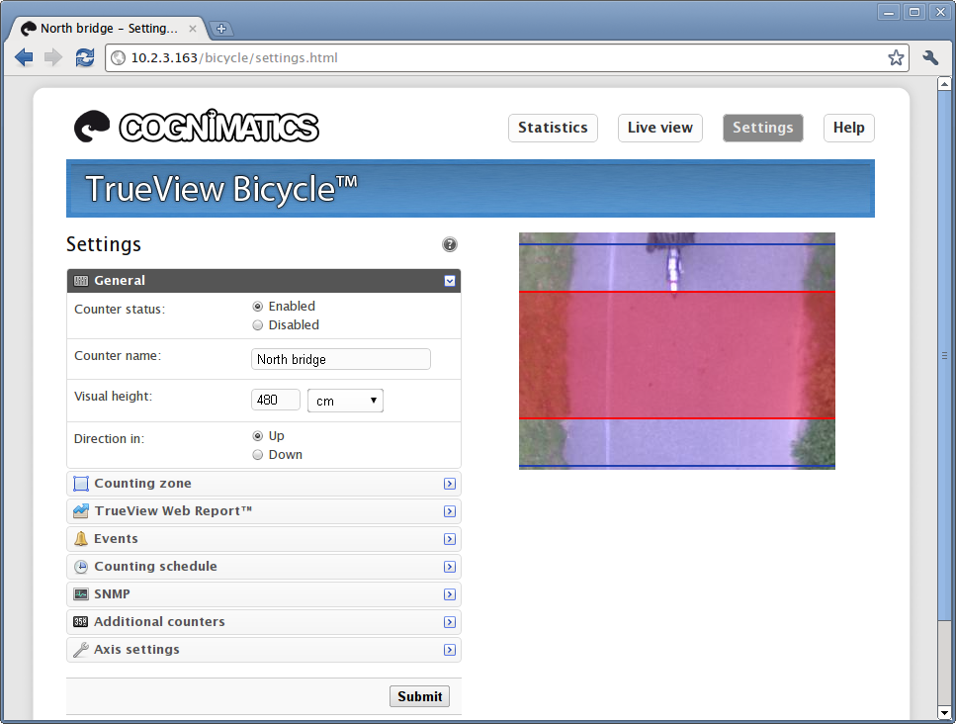Screen dimensions: 956x724
Task: Expand the Counting schedule arrow
Action: [450, 567]
